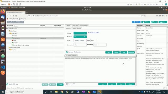This screenshot has width=168, height=94.
Task: Click the Create device profile link
Action: pos(93,33)
